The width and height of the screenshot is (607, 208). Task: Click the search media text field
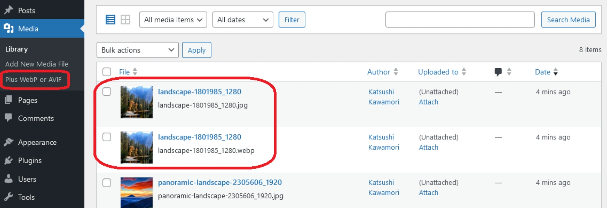[460, 20]
